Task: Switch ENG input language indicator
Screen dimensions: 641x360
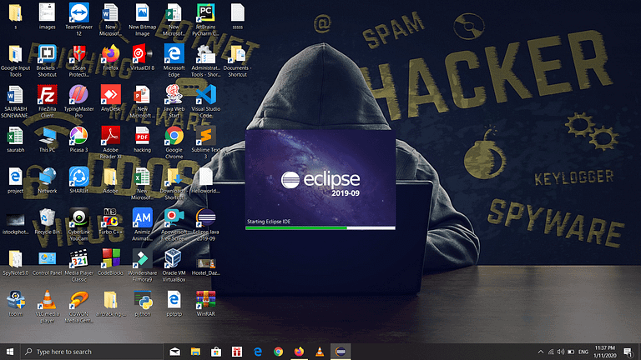Action: [x=583, y=352]
